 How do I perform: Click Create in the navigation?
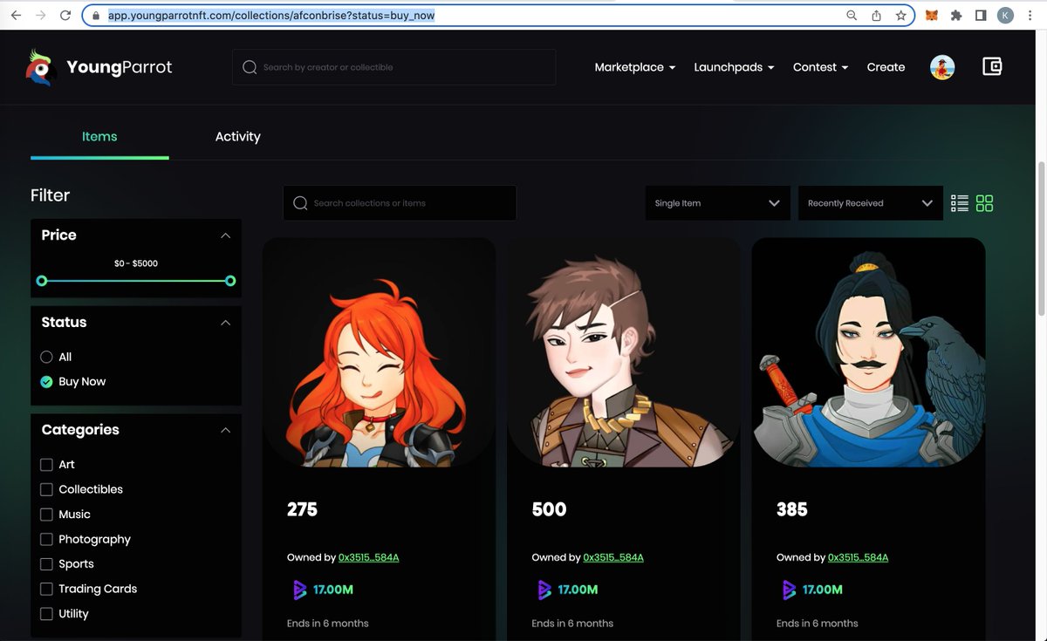[886, 67]
